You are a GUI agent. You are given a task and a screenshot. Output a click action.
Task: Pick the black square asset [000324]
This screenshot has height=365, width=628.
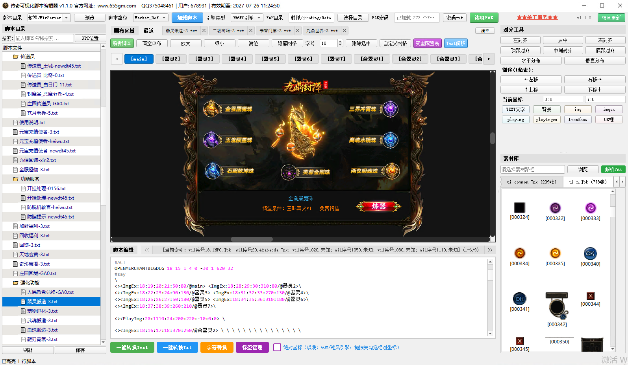point(520,207)
